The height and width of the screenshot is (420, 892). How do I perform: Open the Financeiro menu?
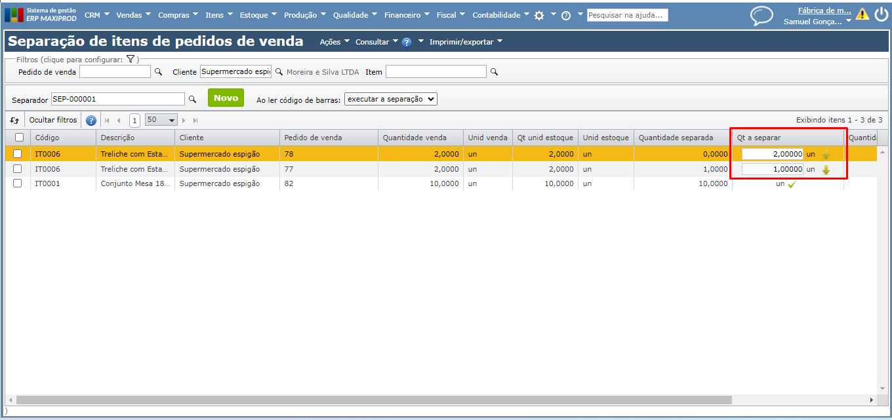[407, 15]
